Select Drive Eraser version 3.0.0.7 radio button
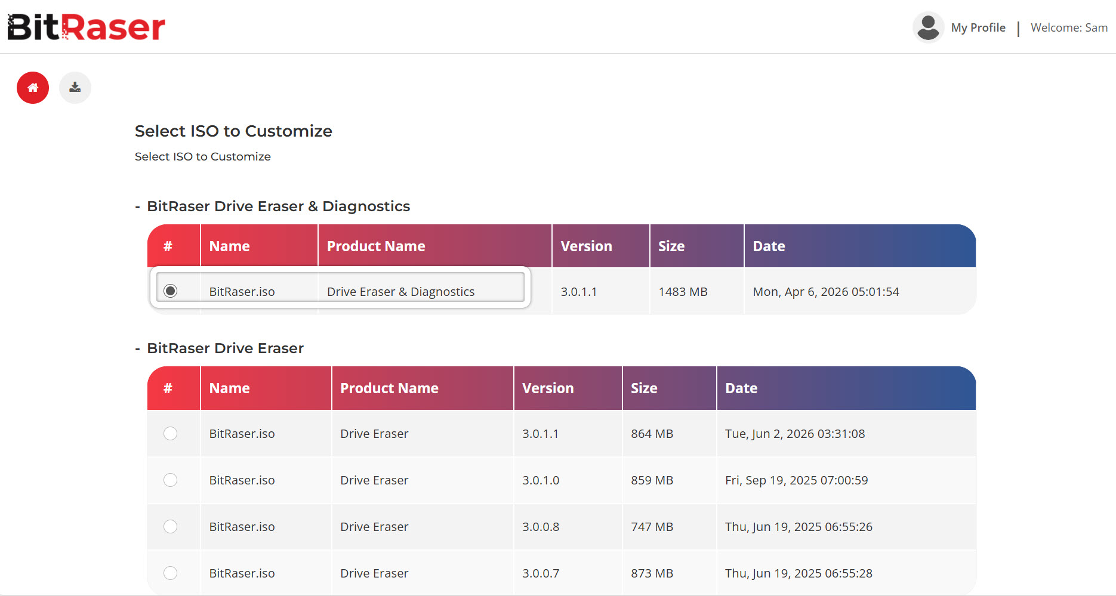Viewport: 1116px width, 596px height. 171,573
